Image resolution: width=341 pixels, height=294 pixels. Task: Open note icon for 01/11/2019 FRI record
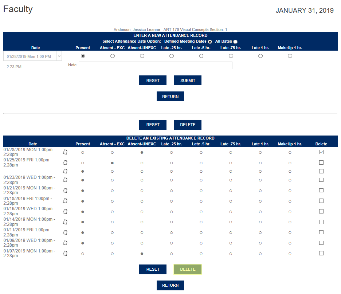coord(65,232)
